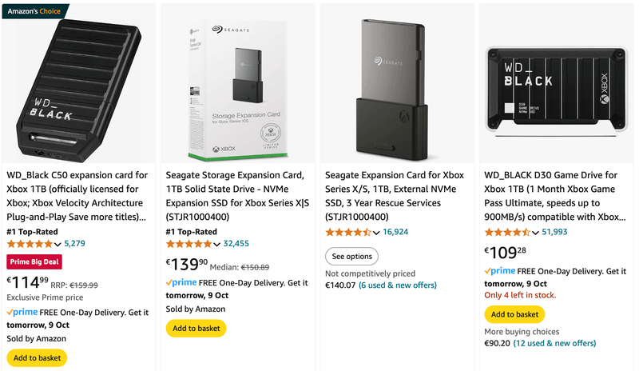Click the Prime logo under the €139.90 price
Screen dimensions: 639x371
point(181,283)
